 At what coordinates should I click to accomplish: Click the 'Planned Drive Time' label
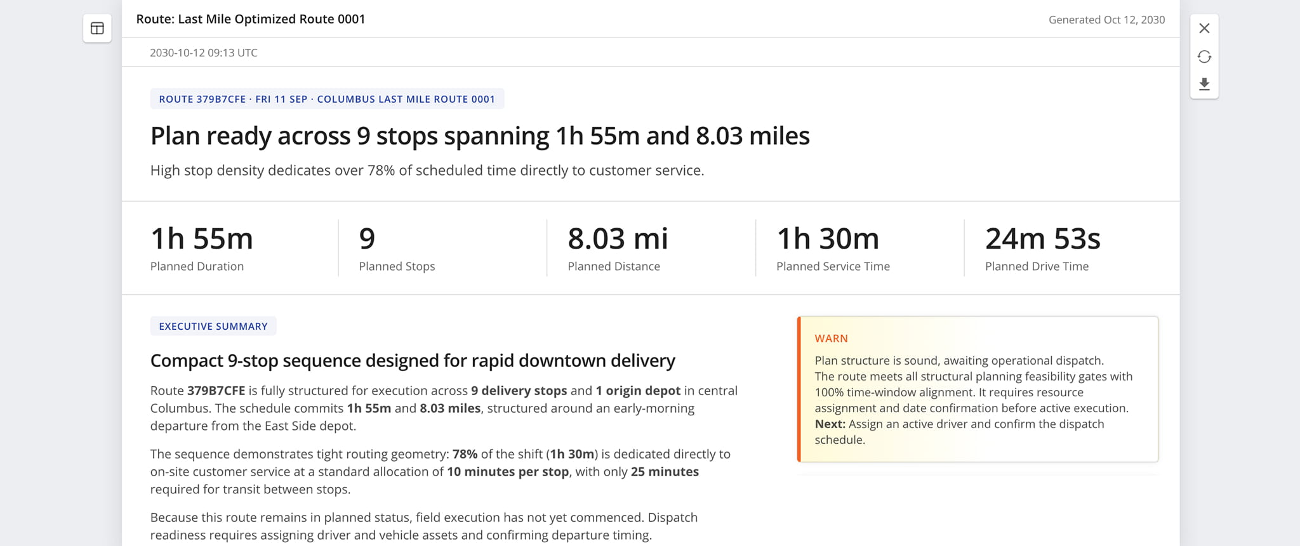1037,266
